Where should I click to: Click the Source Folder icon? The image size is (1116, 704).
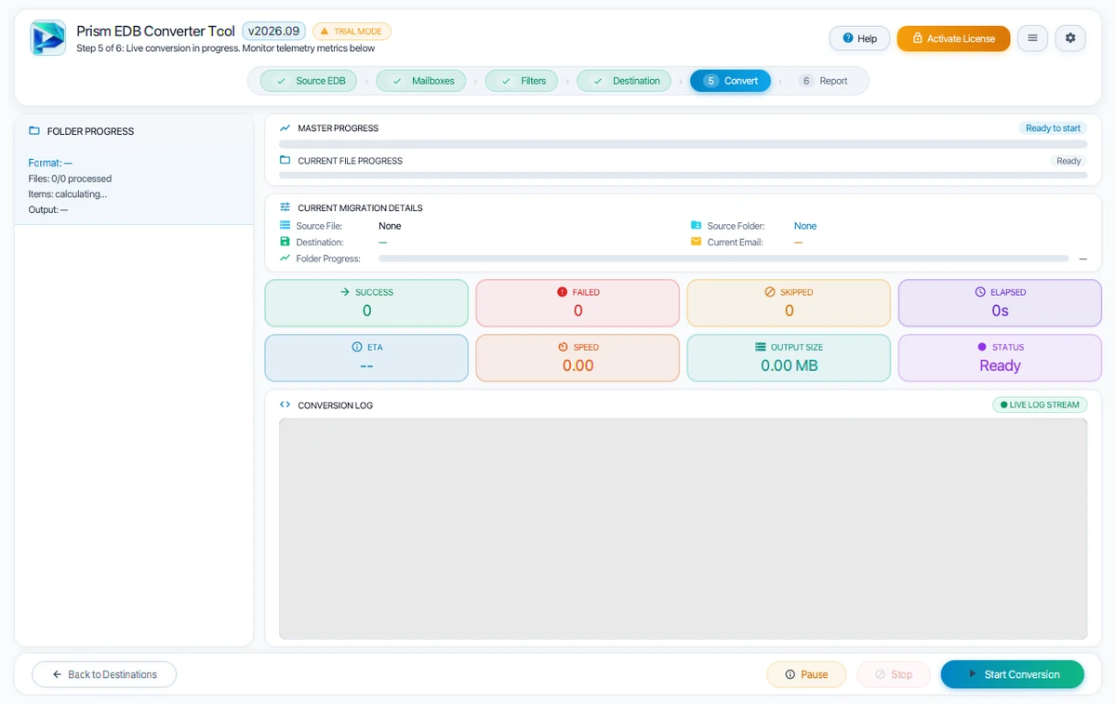pyautogui.click(x=696, y=225)
